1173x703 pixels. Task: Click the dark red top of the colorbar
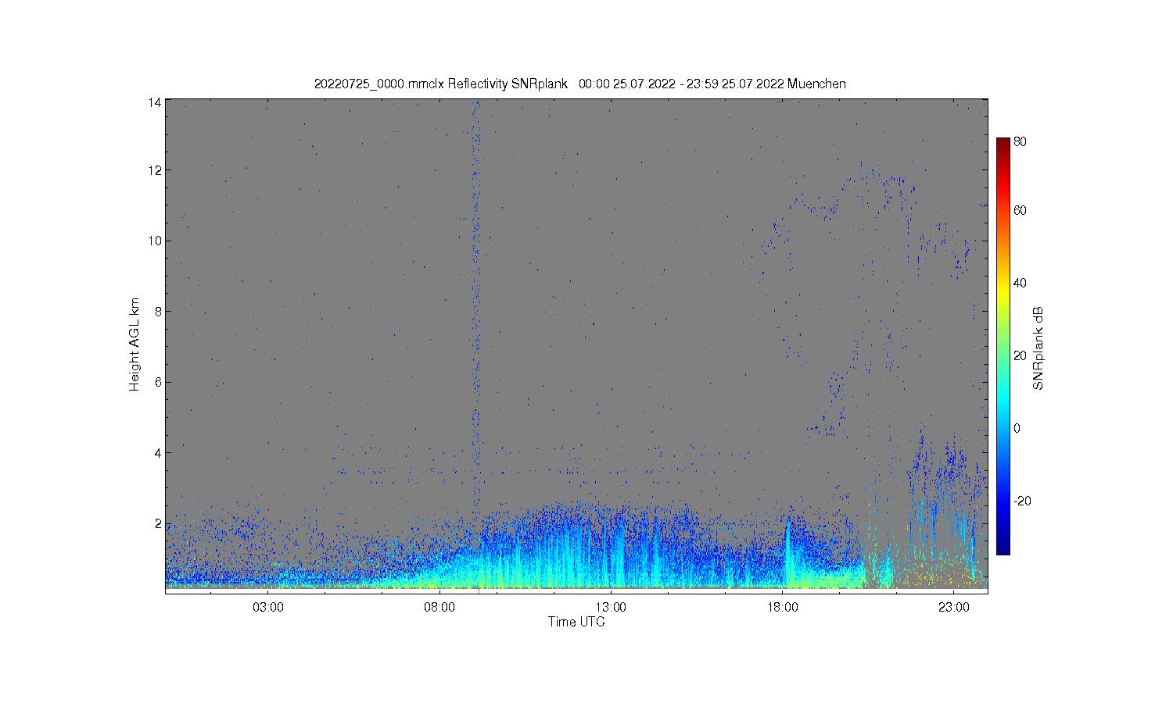coord(1003,145)
